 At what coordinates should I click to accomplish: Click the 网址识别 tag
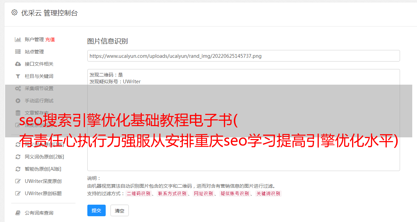[204, 193]
